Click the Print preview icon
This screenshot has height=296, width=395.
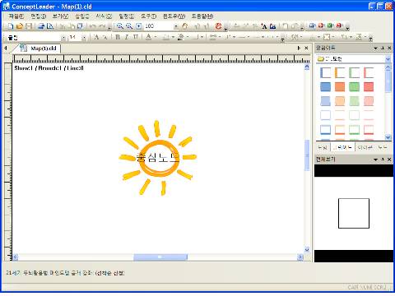pyautogui.click(x=50, y=26)
